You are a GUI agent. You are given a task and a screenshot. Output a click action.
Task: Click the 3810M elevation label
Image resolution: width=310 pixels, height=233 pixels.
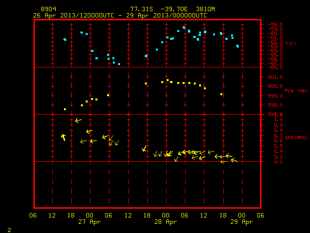205,9
